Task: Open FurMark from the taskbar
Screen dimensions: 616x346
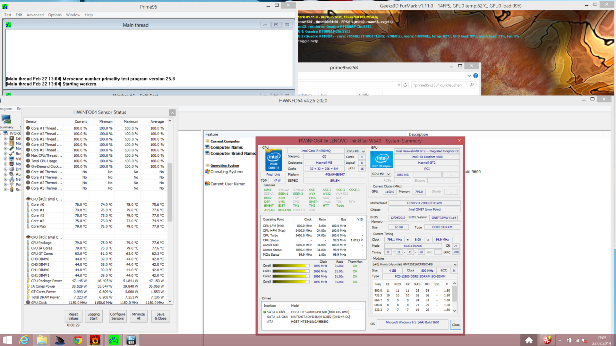Action: (x=95, y=340)
